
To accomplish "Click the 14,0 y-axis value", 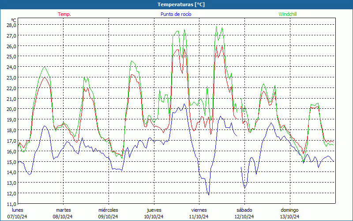I will click(11, 172).
